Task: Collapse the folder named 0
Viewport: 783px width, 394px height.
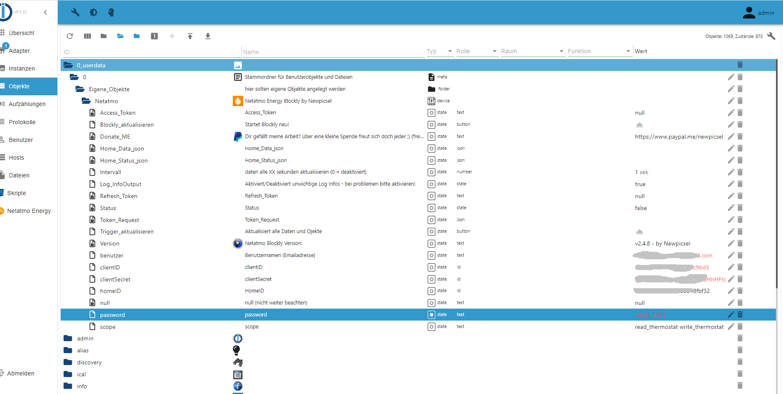Action: point(74,77)
